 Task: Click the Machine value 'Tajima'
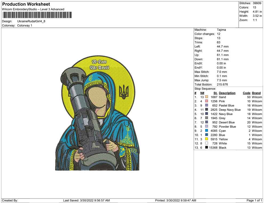[x=221, y=30]
